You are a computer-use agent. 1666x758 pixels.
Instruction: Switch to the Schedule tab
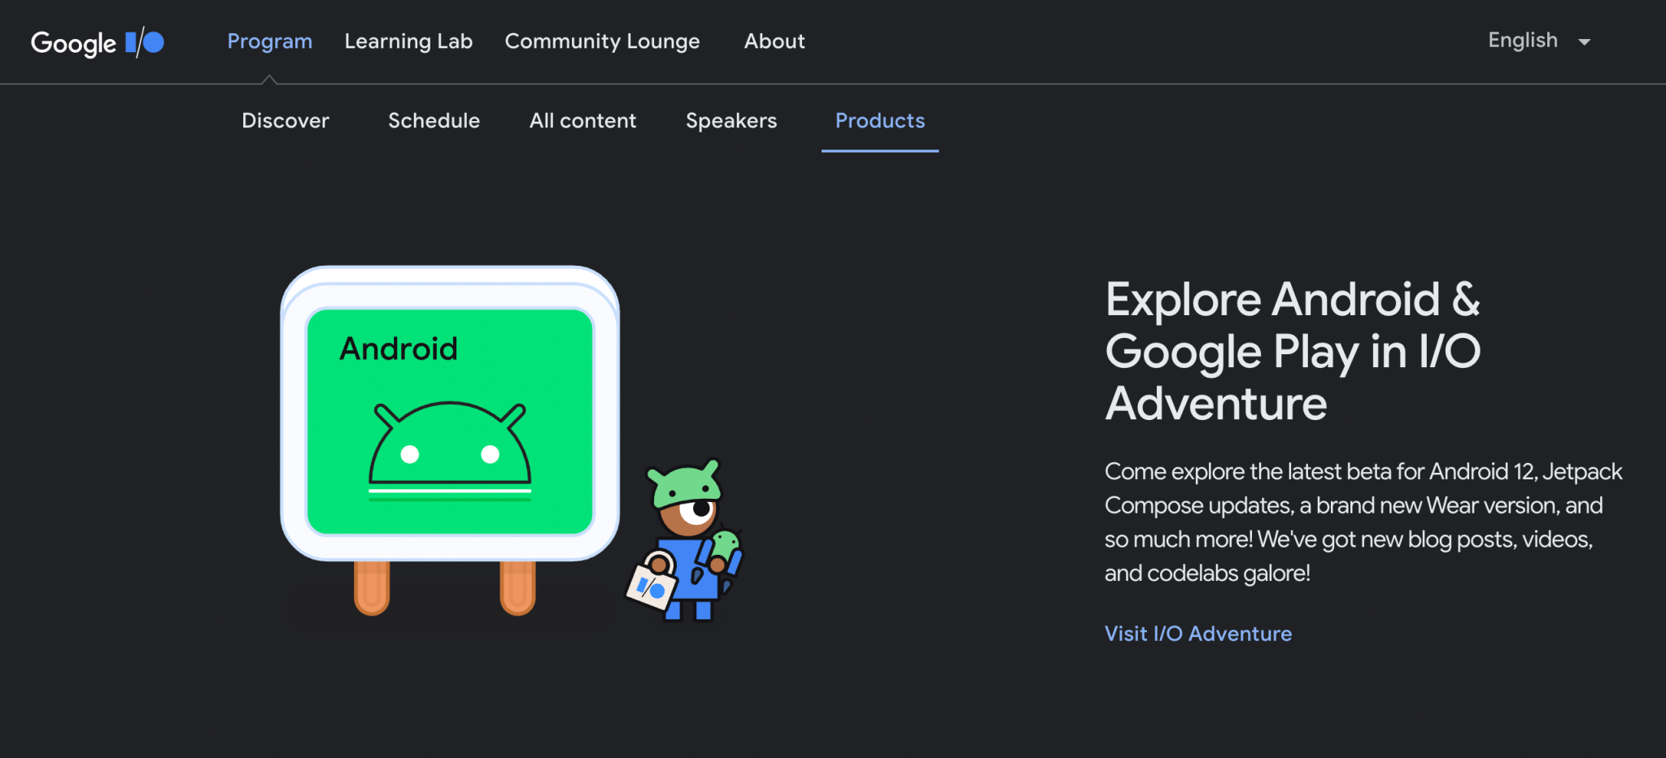click(434, 120)
